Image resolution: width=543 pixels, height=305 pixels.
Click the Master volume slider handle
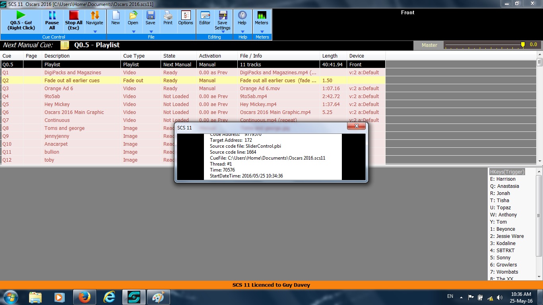pyautogui.click(x=523, y=45)
